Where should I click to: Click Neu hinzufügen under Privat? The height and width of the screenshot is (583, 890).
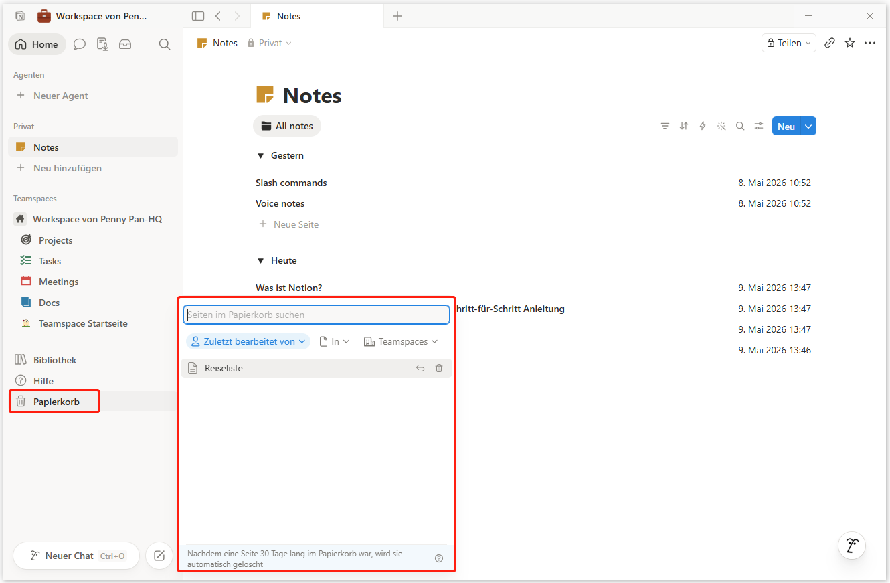click(93, 168)
